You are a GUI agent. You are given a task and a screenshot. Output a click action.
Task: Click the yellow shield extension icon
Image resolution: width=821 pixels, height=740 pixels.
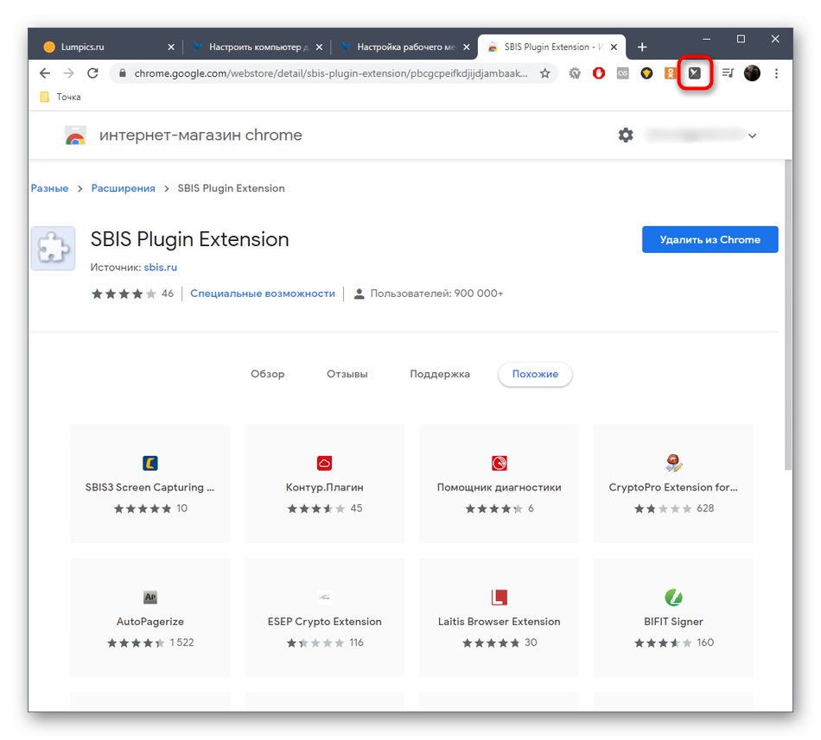(x=646, y=73)
